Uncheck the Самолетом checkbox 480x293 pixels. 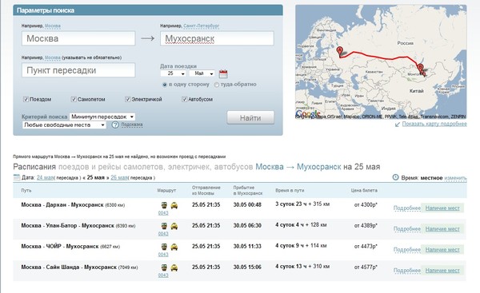tap(74, 99)
